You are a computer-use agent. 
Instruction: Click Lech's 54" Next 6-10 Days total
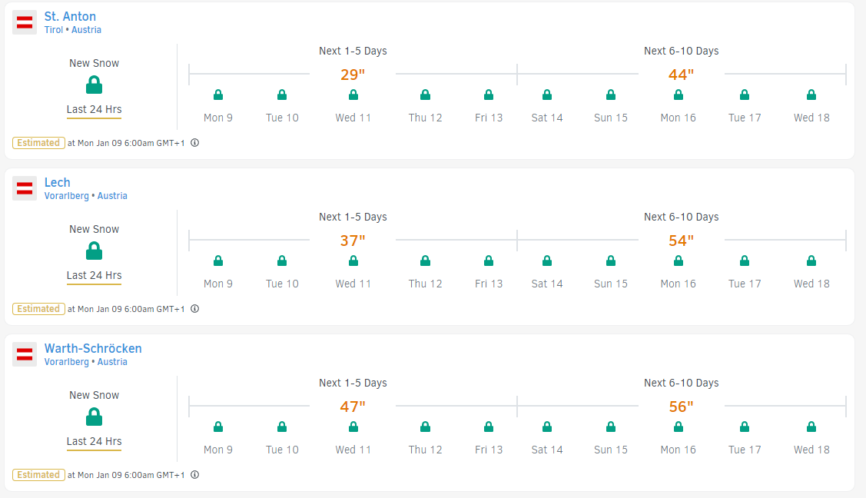[681, 241]
